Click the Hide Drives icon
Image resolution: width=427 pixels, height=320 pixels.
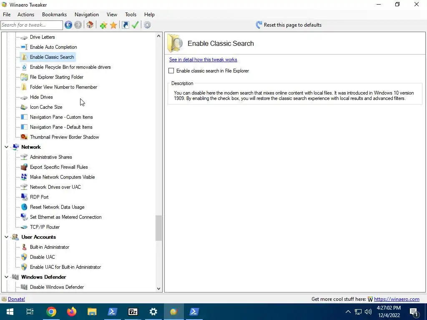(x=24, y=97)
